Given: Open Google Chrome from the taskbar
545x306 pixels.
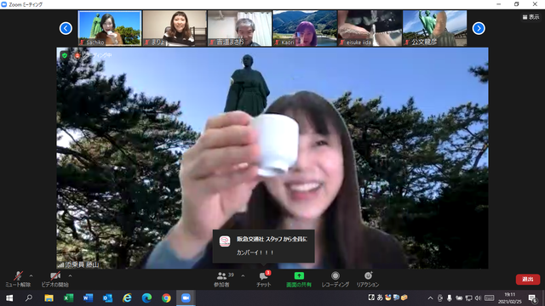Looking at the screenshot, I should coord(166,298).
